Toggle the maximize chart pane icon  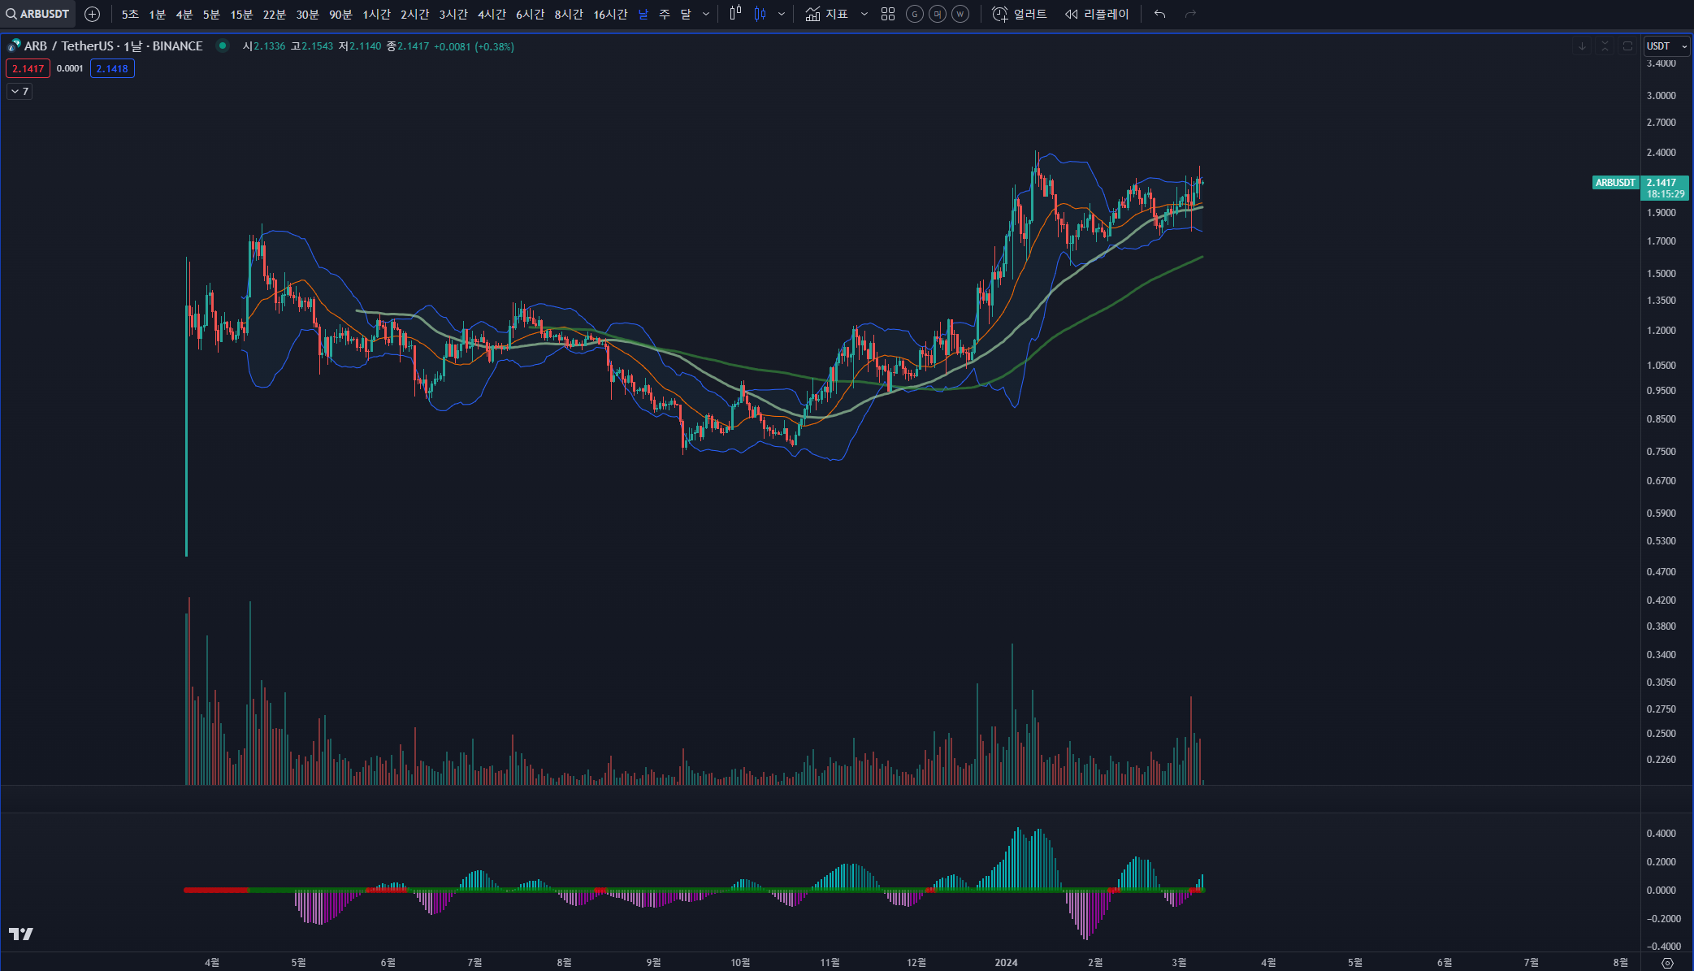click(x=1627, y=46)
